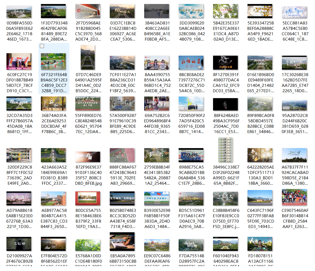
Task: Select thumbnail of file 17C3026BE38
Action: tap(294, 63)
